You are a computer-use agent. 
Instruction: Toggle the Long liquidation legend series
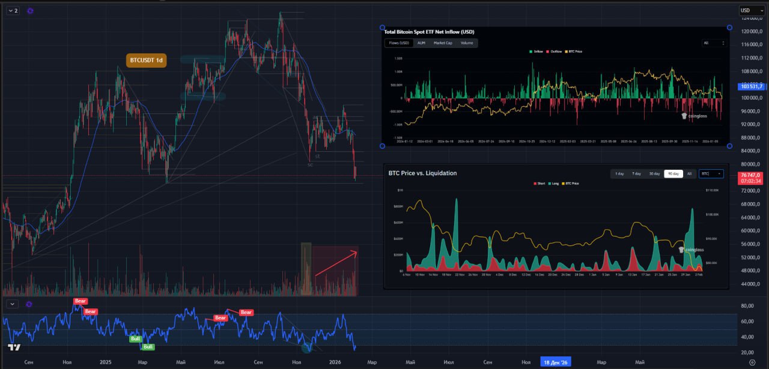click(x=554, y=184)
